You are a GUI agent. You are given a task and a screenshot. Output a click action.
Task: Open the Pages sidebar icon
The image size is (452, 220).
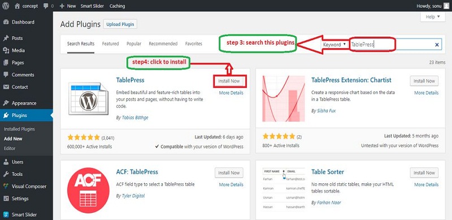pos(6,62)
